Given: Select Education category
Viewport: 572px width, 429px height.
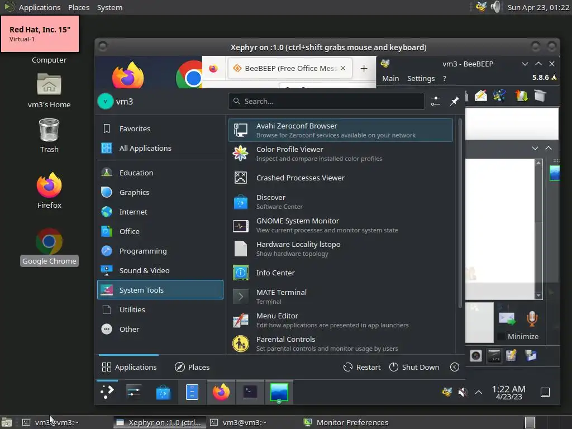Looking at the screenshot, I should 160,173.
